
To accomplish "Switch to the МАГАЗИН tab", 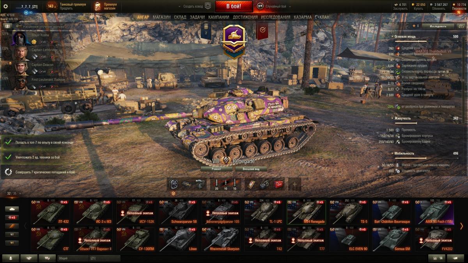I will 161,17.
